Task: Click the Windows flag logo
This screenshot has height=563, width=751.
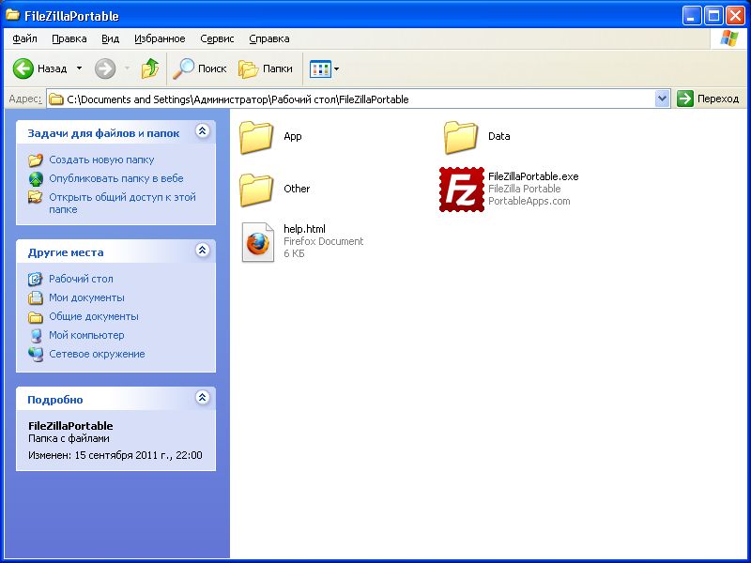Action: coord(729,38)
